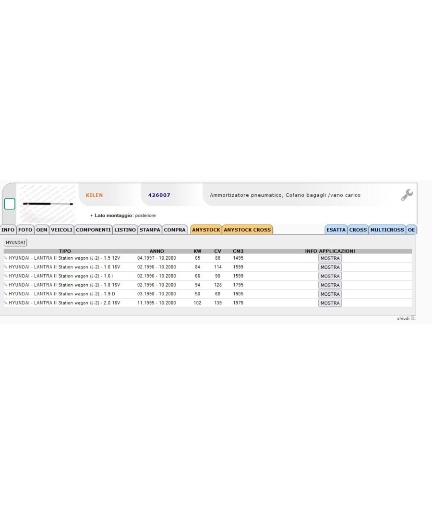Open the COMPONENTI tab

click(x=93, y=229)
